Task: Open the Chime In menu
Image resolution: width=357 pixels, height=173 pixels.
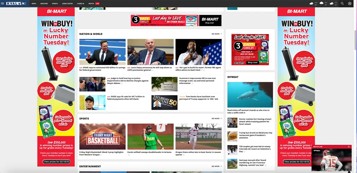Action: pyautogui.click(x=80, y=4)
